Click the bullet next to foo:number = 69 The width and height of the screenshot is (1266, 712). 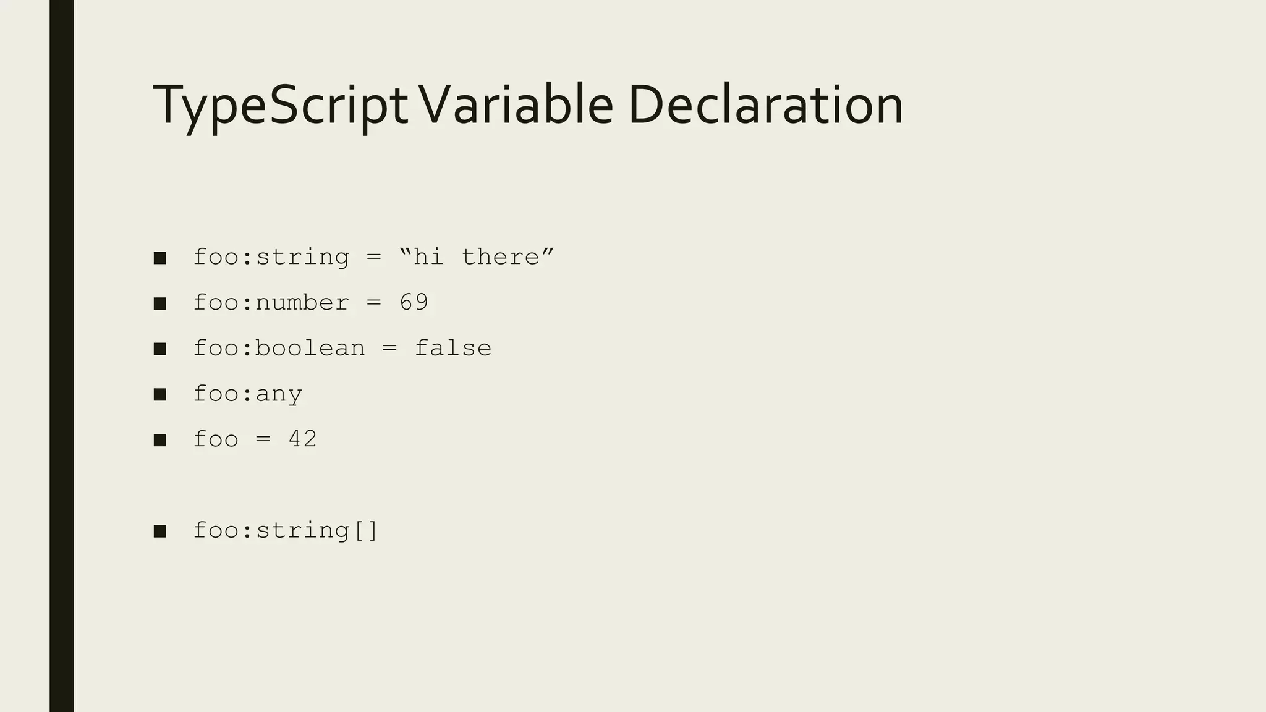[x=160, y=303]
